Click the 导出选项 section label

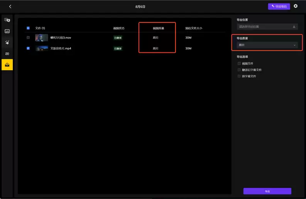click(x=242, y=57)
